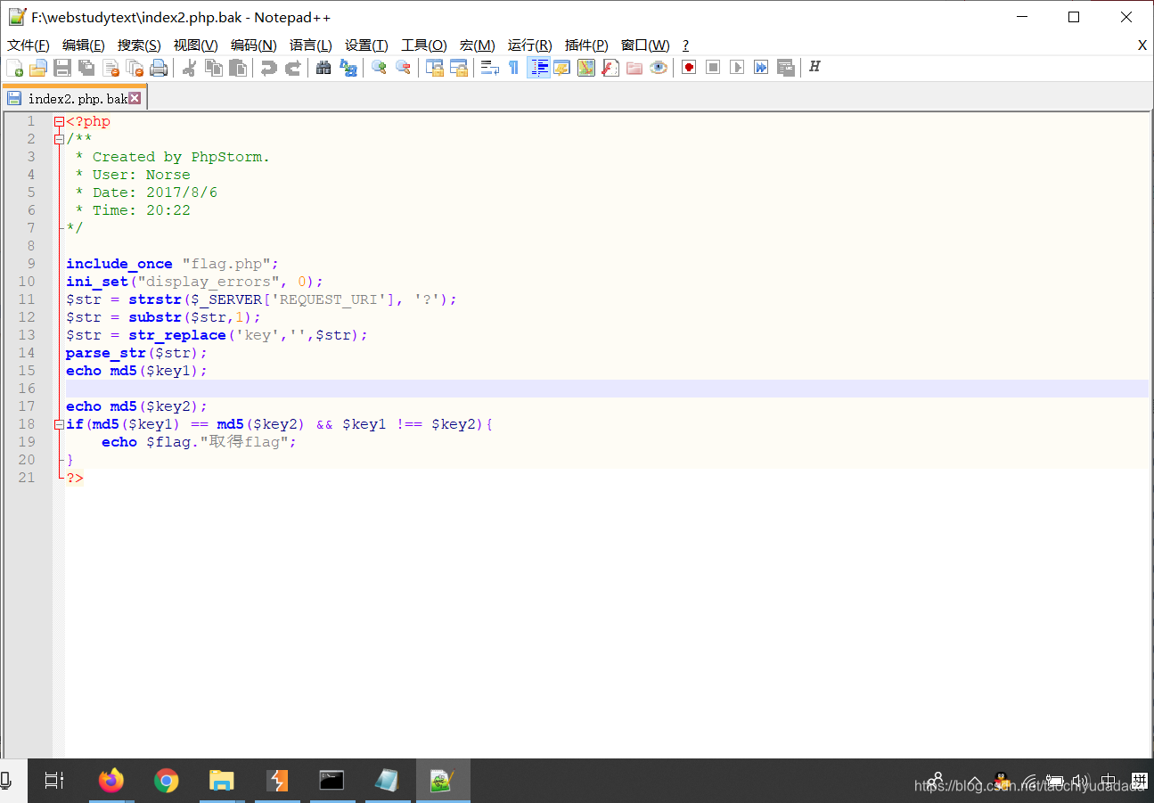Open the 编码(N) menu

254,45
